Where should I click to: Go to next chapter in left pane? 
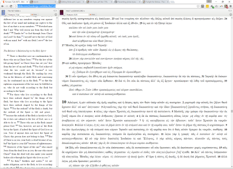(x=56, y=11)
